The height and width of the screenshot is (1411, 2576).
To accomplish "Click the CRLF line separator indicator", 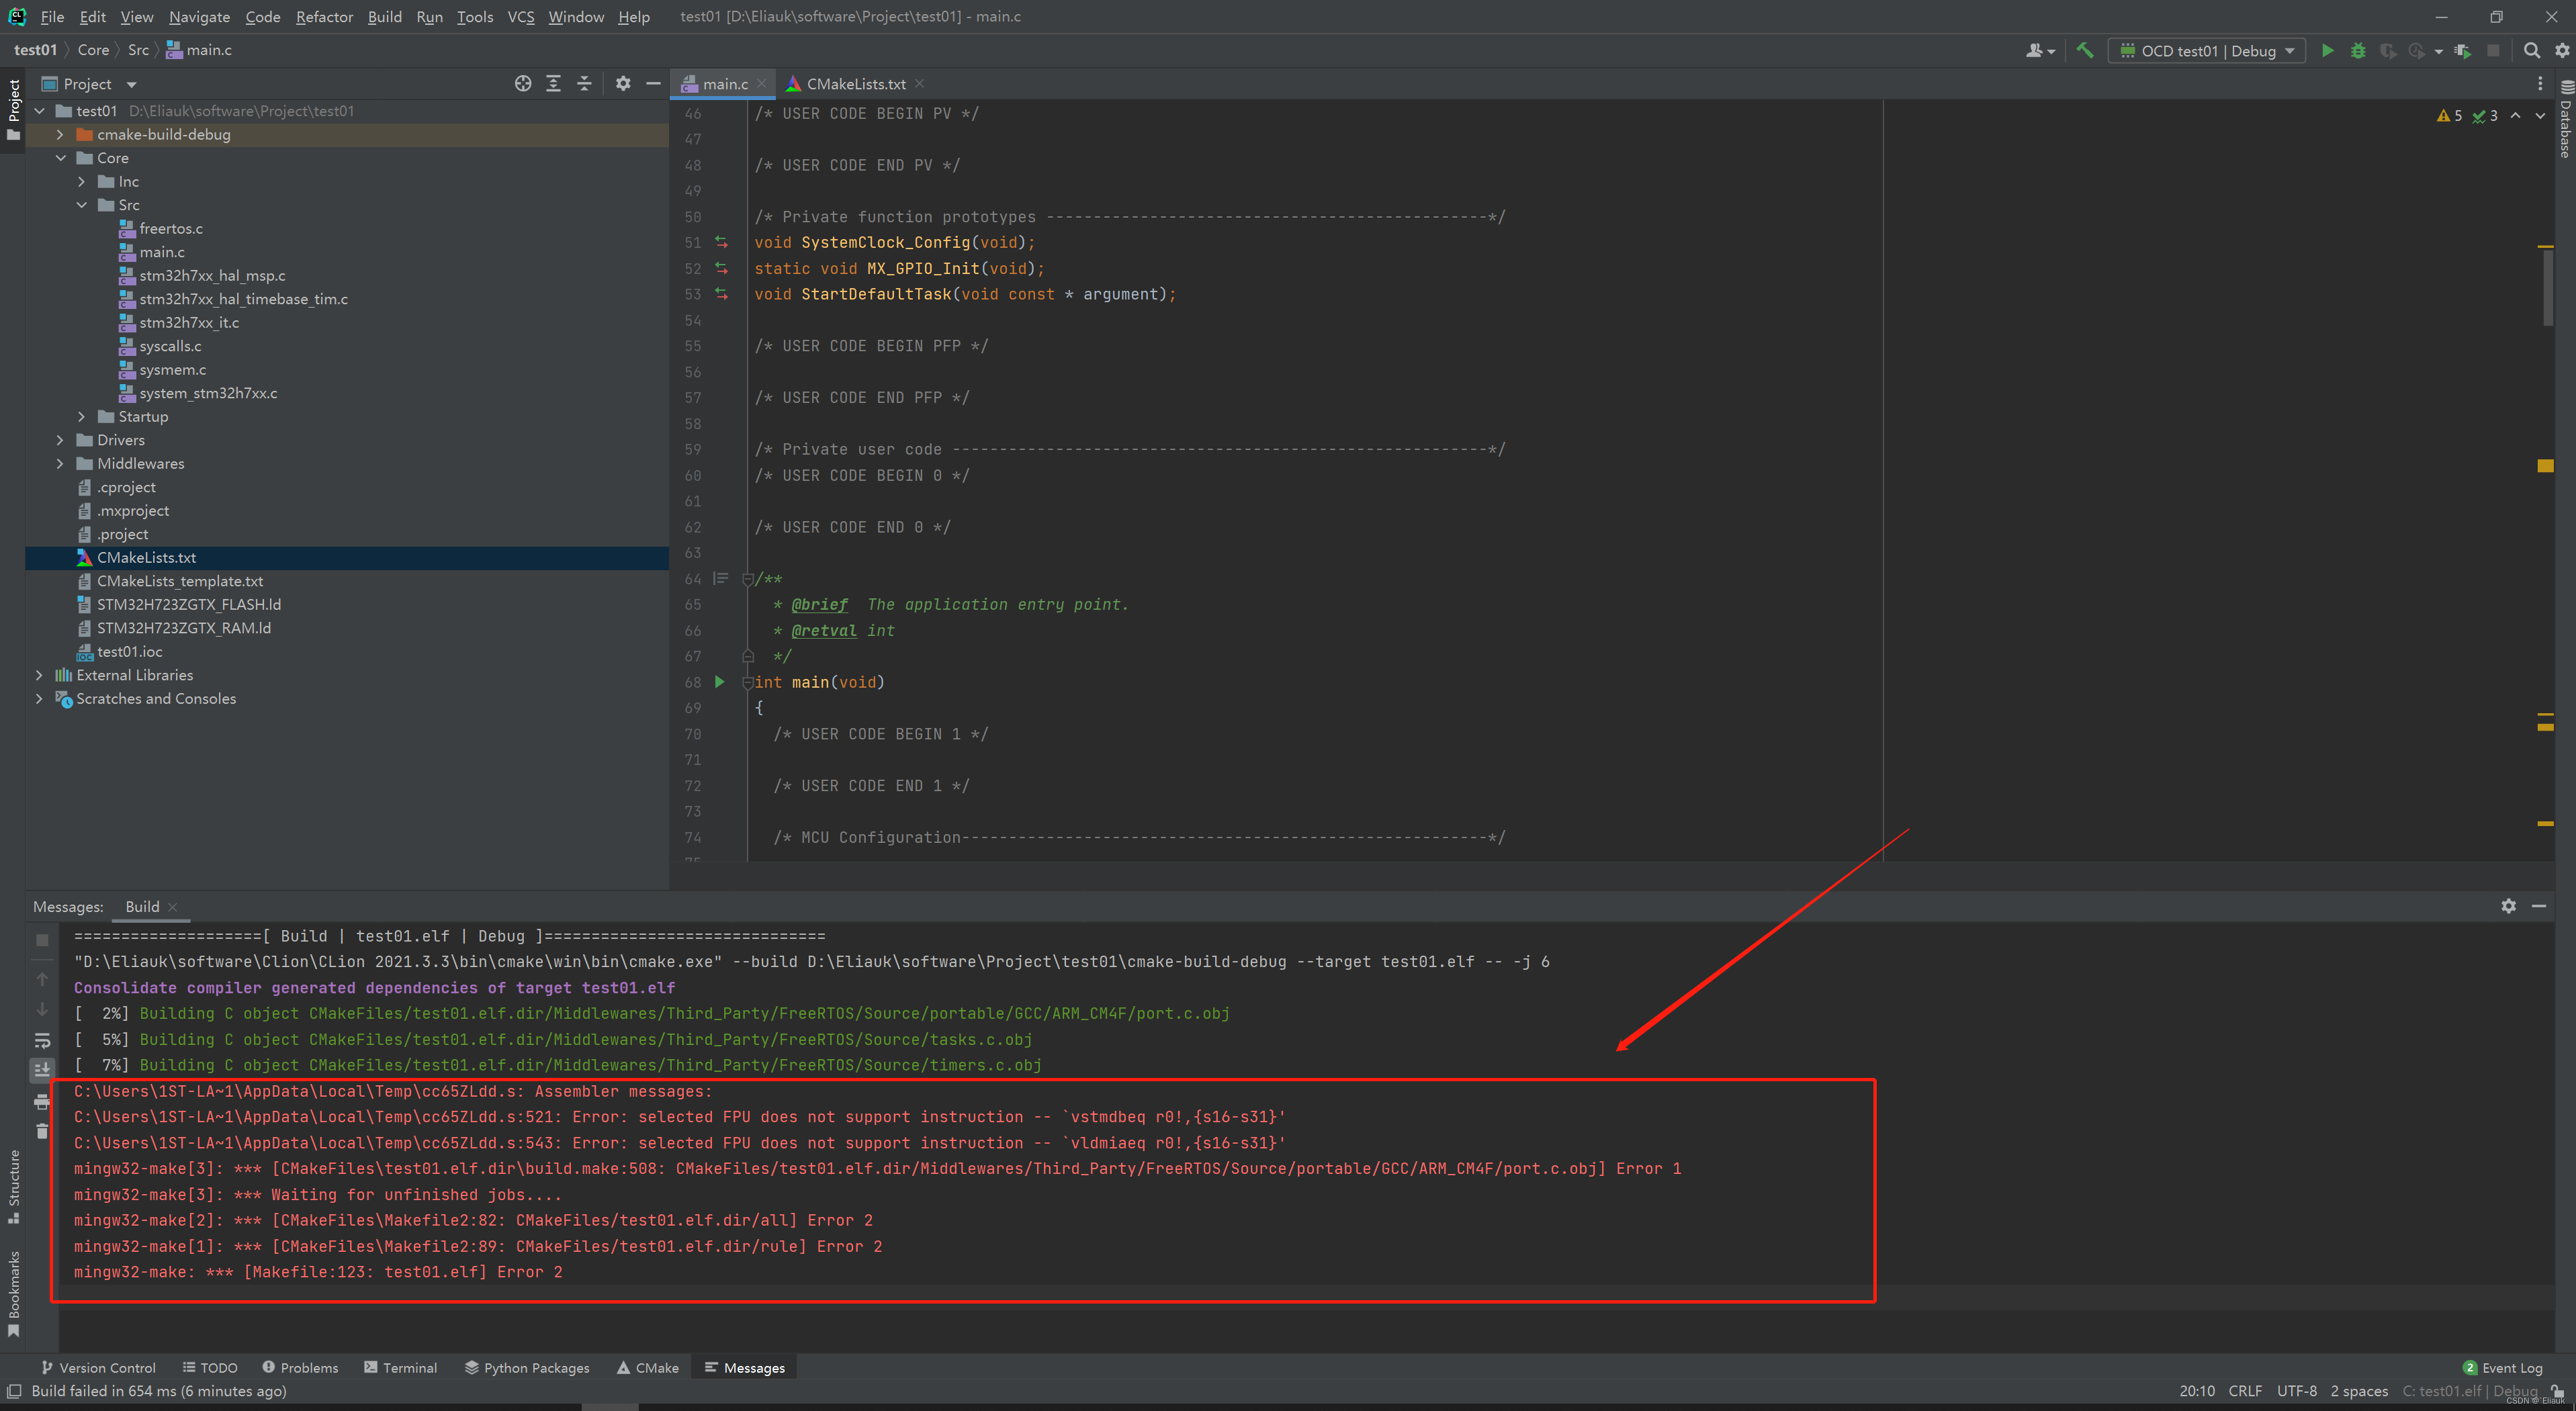I will (2246, 1391).
